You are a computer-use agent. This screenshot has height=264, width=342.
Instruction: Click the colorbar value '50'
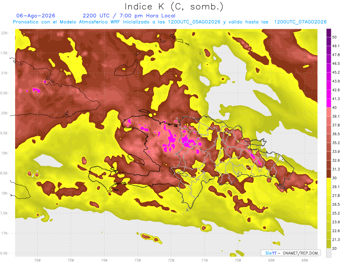coord(335,37)
